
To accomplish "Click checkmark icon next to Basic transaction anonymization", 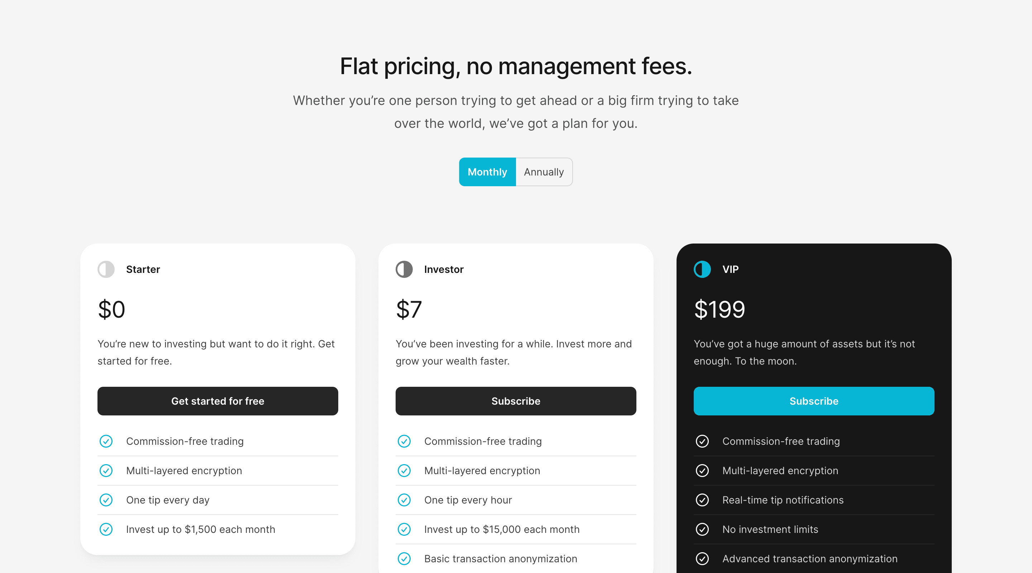I will [x=404, y=559].
